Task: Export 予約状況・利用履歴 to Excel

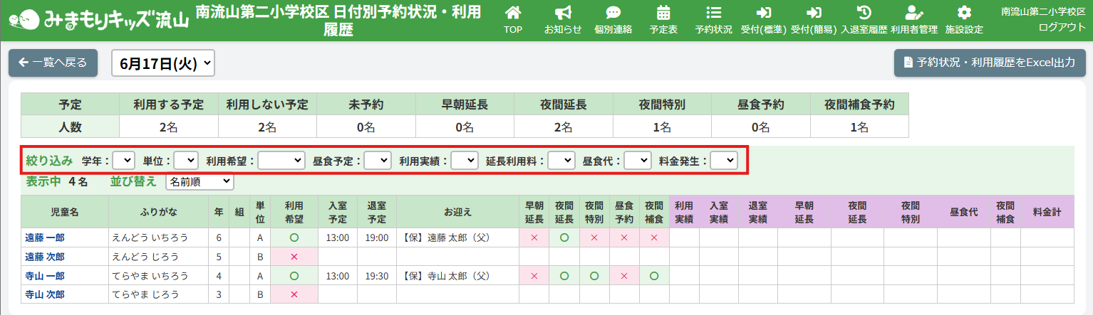Action: [989, 63]
